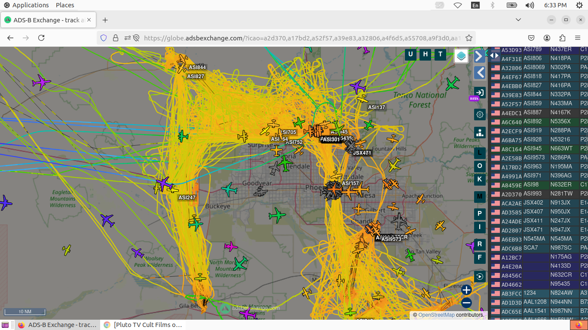Image resolution: width=588 pixels, height=330 pixels.
Task: Adjust the system volume icon
Action: (x=530, y=5)
